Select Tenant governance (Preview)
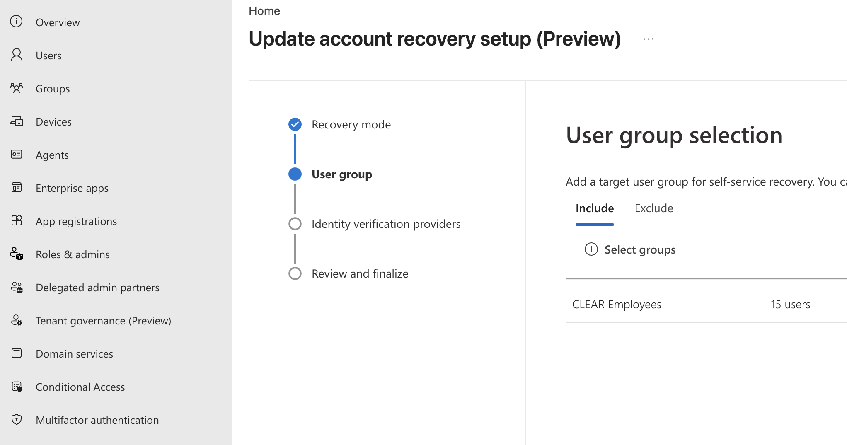This screenshot has width=847, height=445. coord(103,321)
